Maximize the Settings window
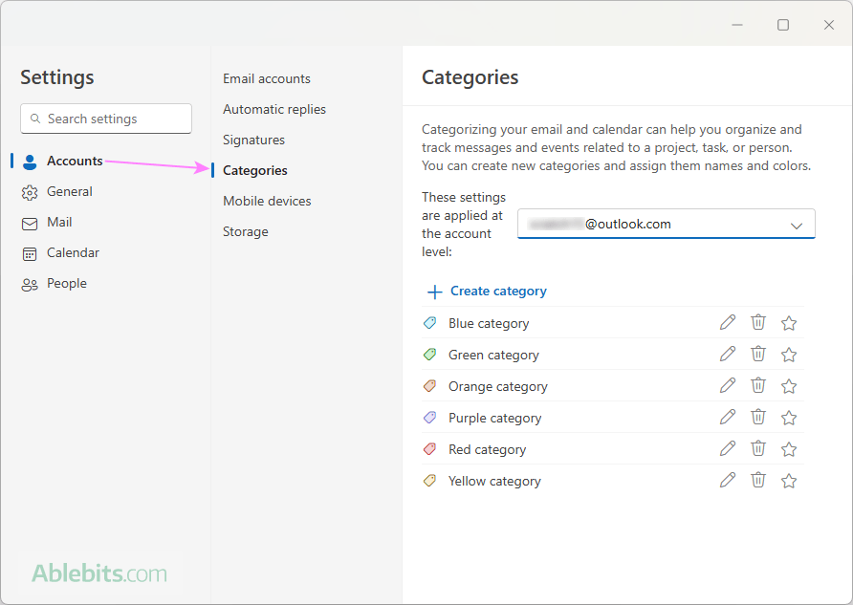 [x=783, y=25]
